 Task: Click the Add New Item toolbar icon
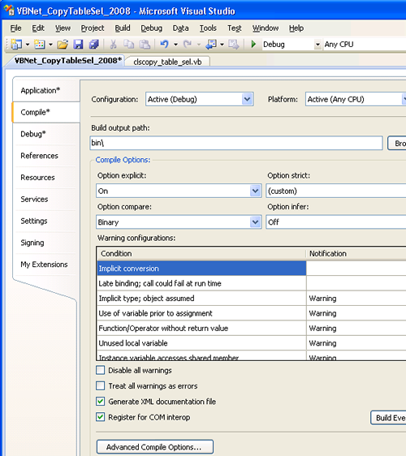(x=39, y=44)
